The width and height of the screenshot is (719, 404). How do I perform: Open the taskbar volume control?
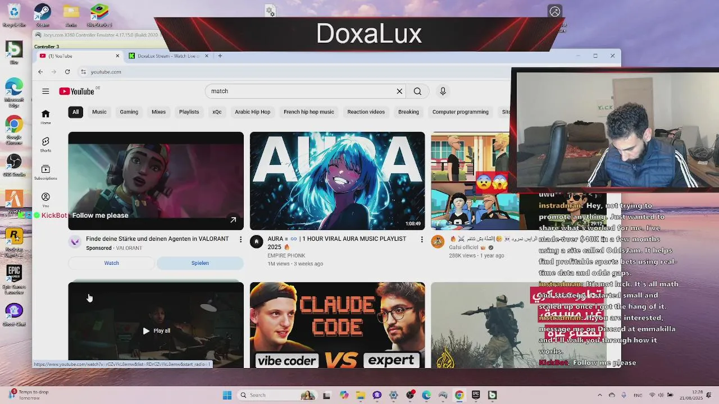[x=660, y=395]
